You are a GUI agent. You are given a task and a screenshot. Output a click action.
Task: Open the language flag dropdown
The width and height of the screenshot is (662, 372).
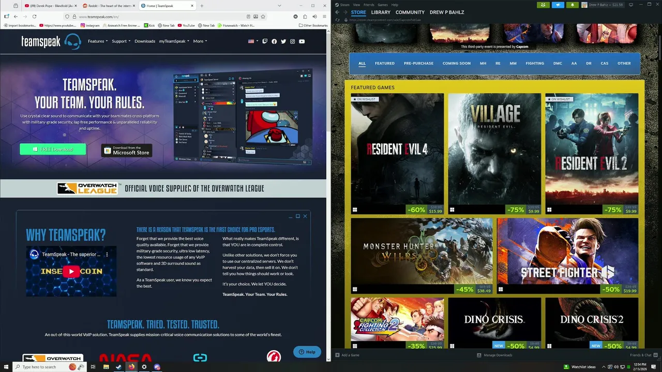tap(253, 41)
